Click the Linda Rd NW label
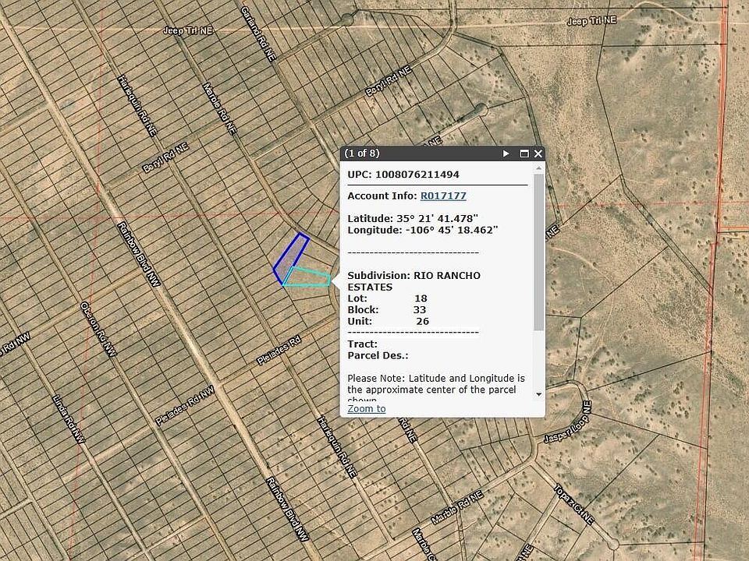Viewport: 749px width, 561px height. [69, 420]
